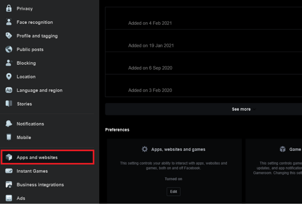Select the app added on 4 Feb 2021
This screenshot has height=205, width=302.
pyautogui.click(x=150, y=23)
